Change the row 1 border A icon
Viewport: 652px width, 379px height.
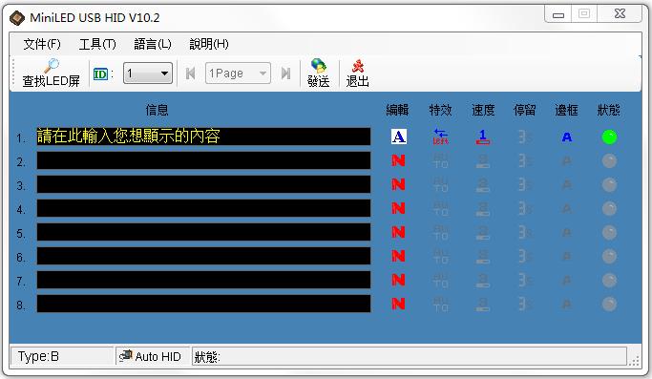click(x=567, y=137)
